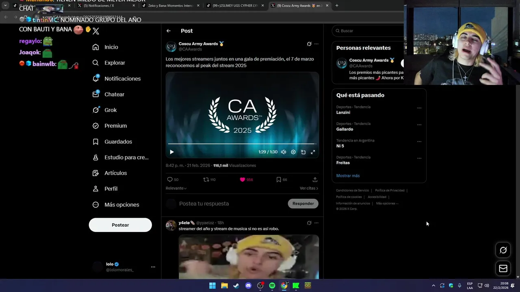This screenshot has height=292, width=520.
Task: Open Premium from the sidebar
Action: point(110,126)
